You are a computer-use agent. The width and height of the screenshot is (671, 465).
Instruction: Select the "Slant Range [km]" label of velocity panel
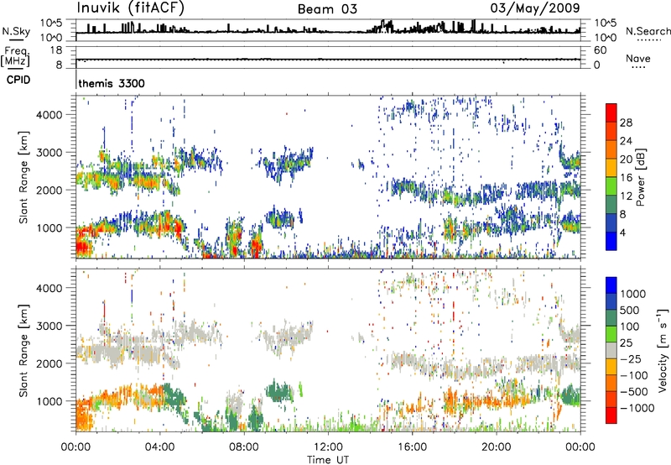click(x=23, y=351)
